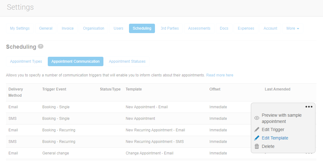This screenshot has height=161, width=323.
Task: Select New Appointment - Email template cell
Action: coord(147,107)
